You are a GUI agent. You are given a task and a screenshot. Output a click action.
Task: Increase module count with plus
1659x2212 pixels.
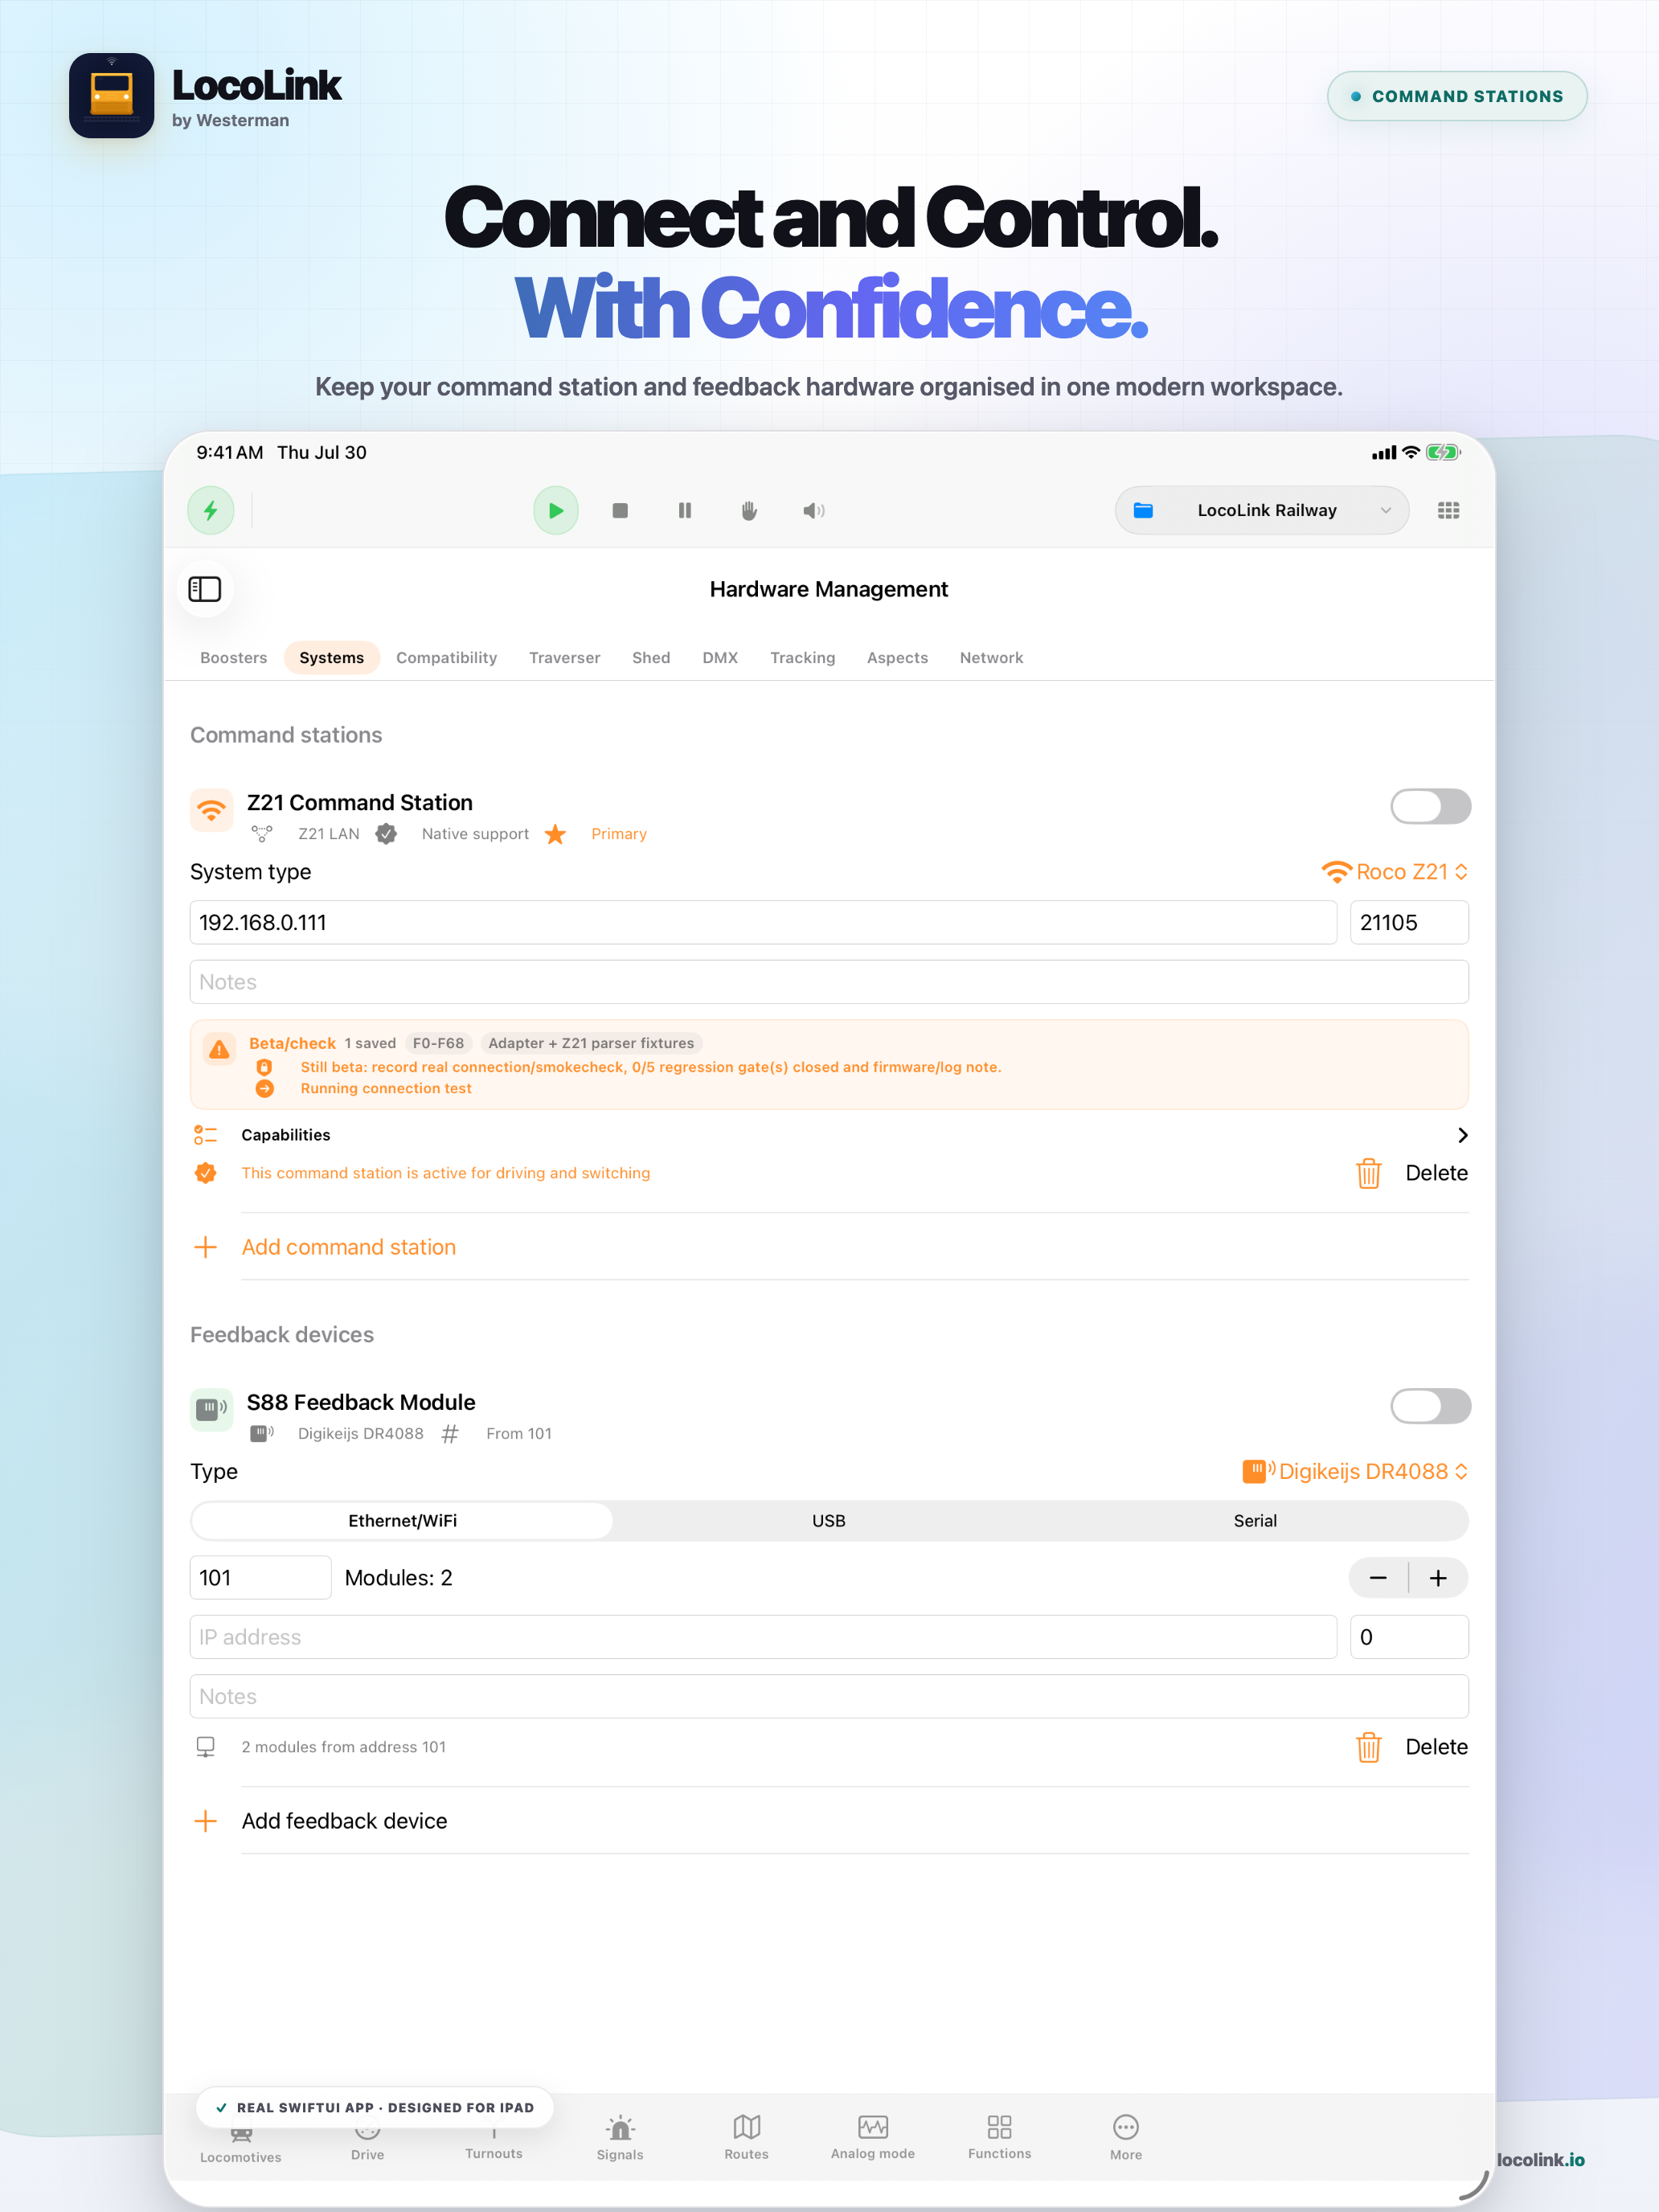click(x=1438, y=1578)
